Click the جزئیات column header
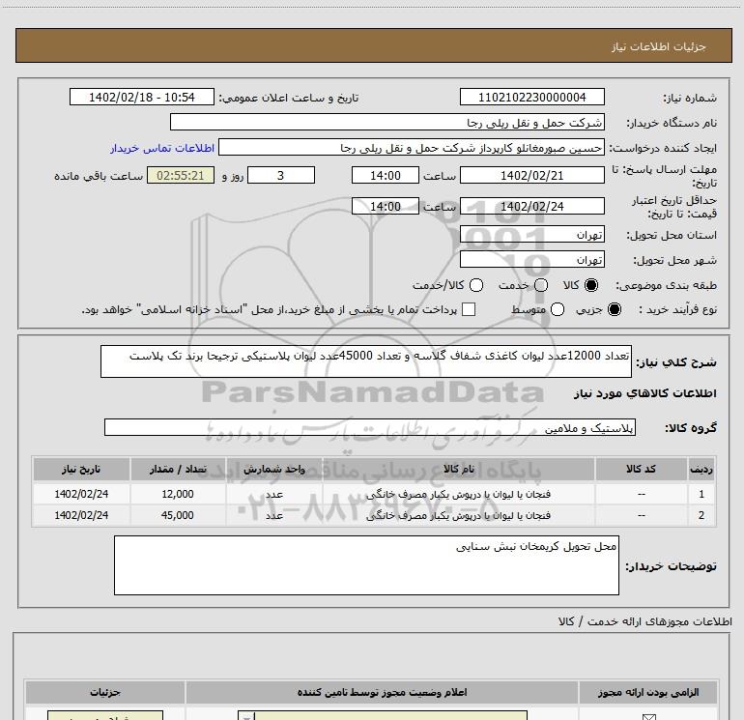This screenshot has width=744, height=720. point(105,693)
